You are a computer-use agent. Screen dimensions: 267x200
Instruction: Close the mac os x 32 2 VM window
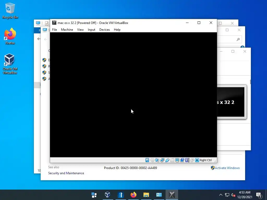click(211, 23)
